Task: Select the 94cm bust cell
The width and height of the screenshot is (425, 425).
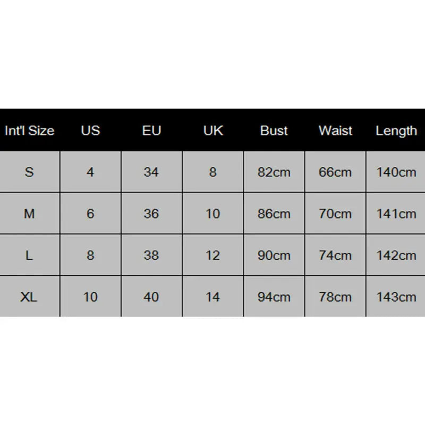Action: (x=274, y=296)
